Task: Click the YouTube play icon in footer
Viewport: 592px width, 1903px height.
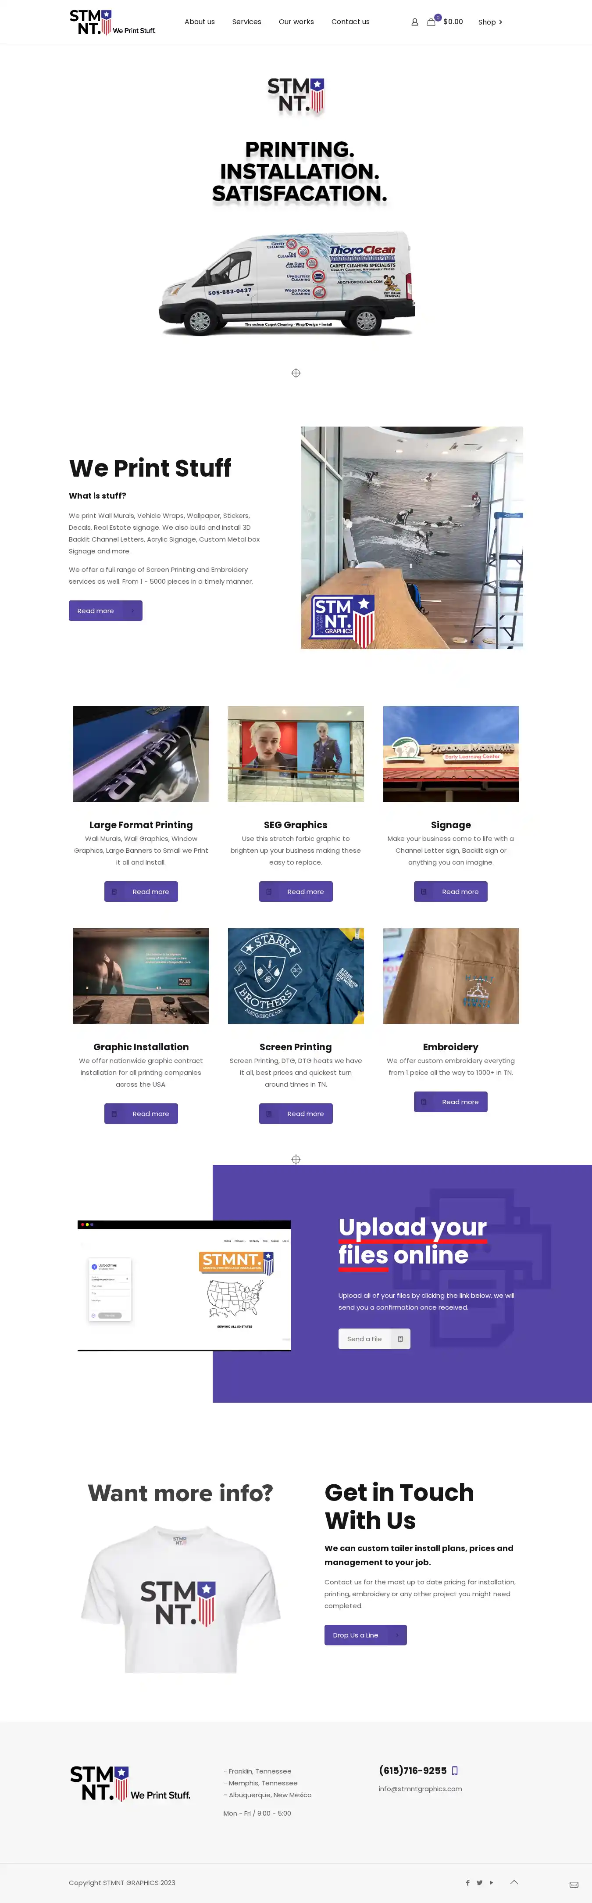Action: pyautogui.click(x=491, y=1882)
